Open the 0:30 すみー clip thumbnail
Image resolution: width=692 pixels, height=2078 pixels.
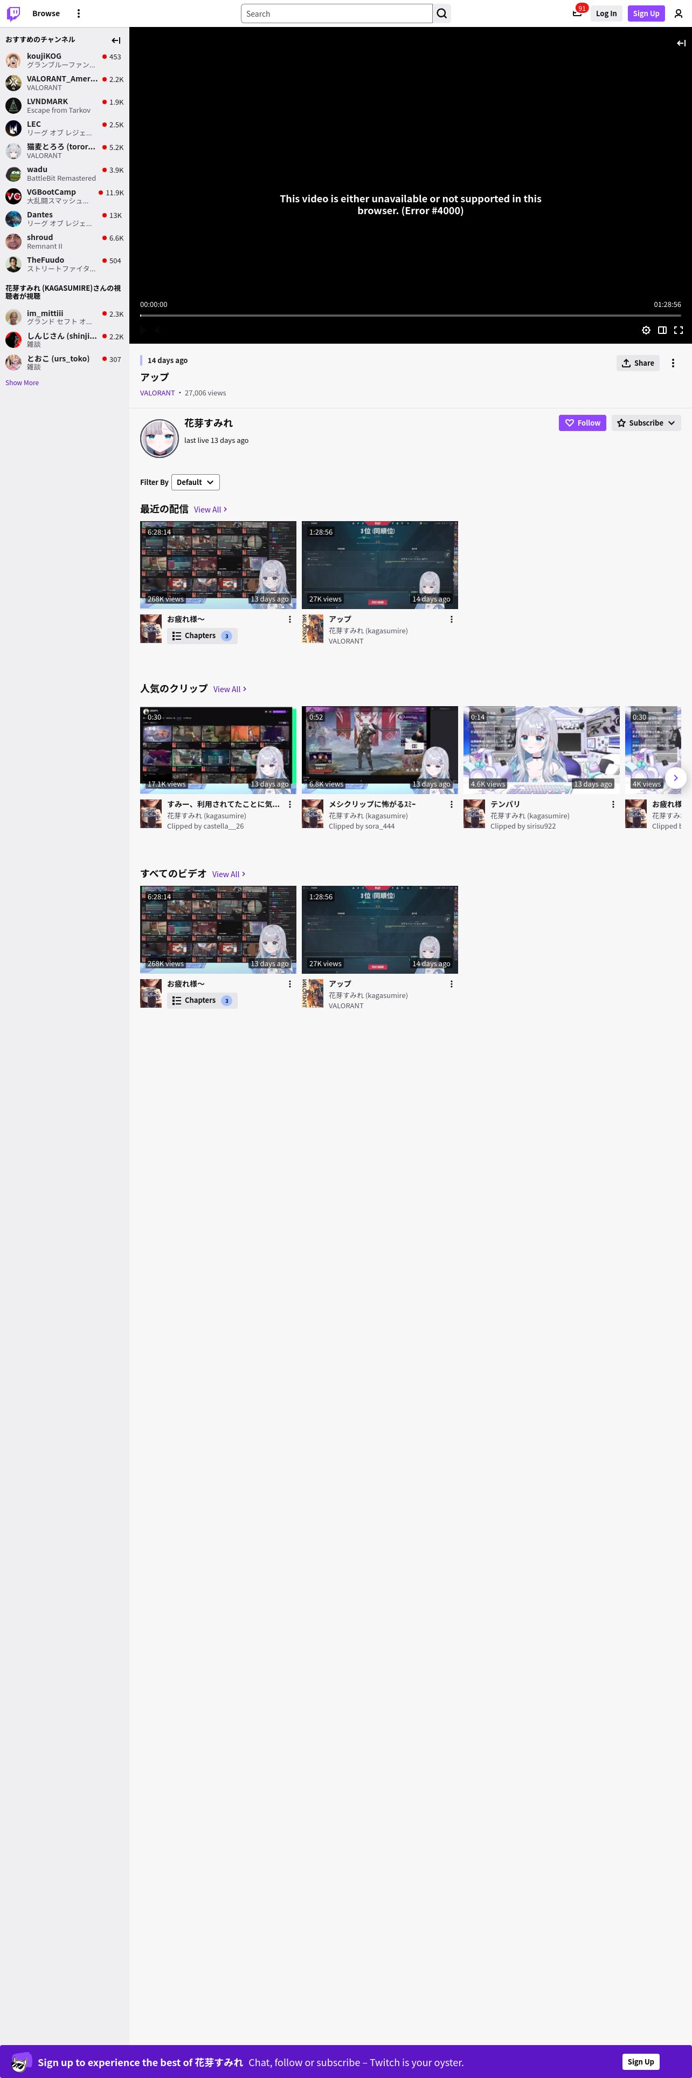[x=218, y=750]
